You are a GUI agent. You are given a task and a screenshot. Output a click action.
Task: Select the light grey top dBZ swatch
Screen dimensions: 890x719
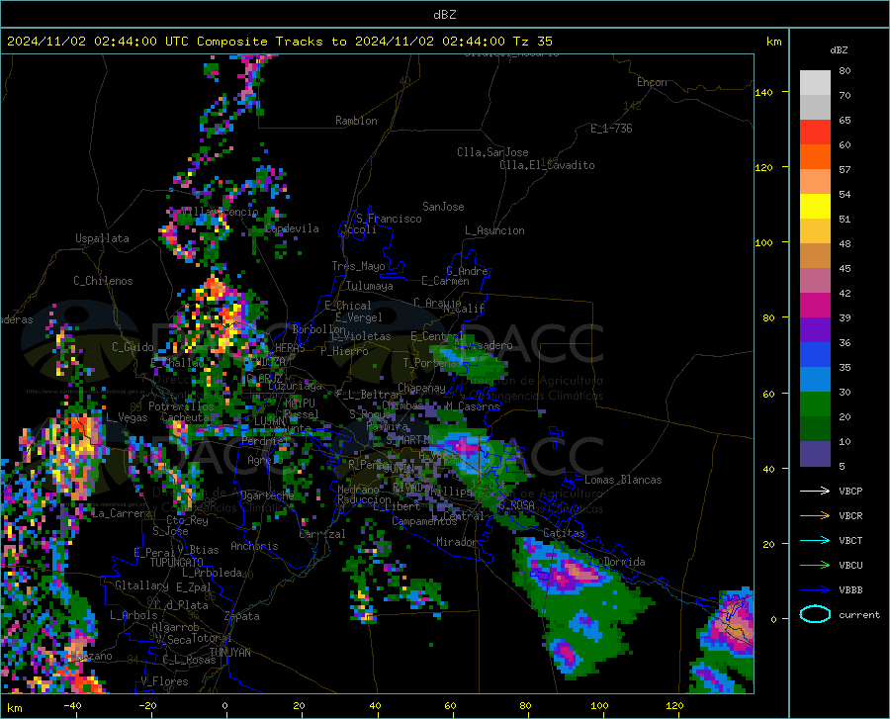[815, 83]
